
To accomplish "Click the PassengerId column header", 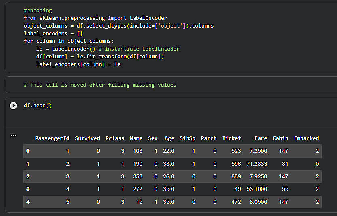I will coord(52,138).
